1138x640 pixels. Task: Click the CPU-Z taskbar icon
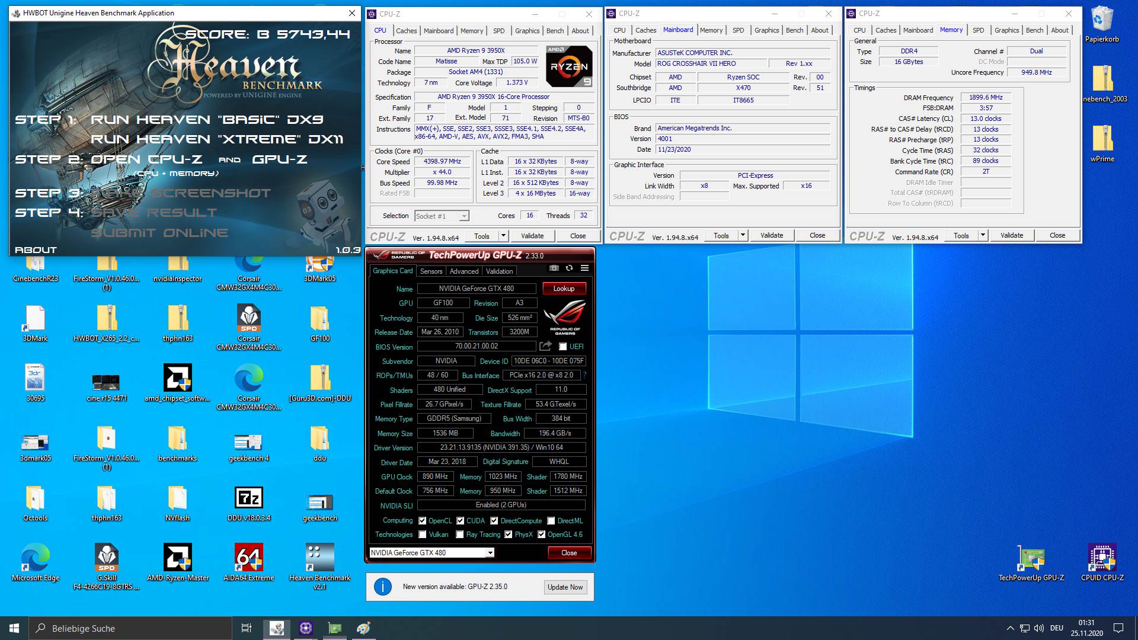click(305, 628)
